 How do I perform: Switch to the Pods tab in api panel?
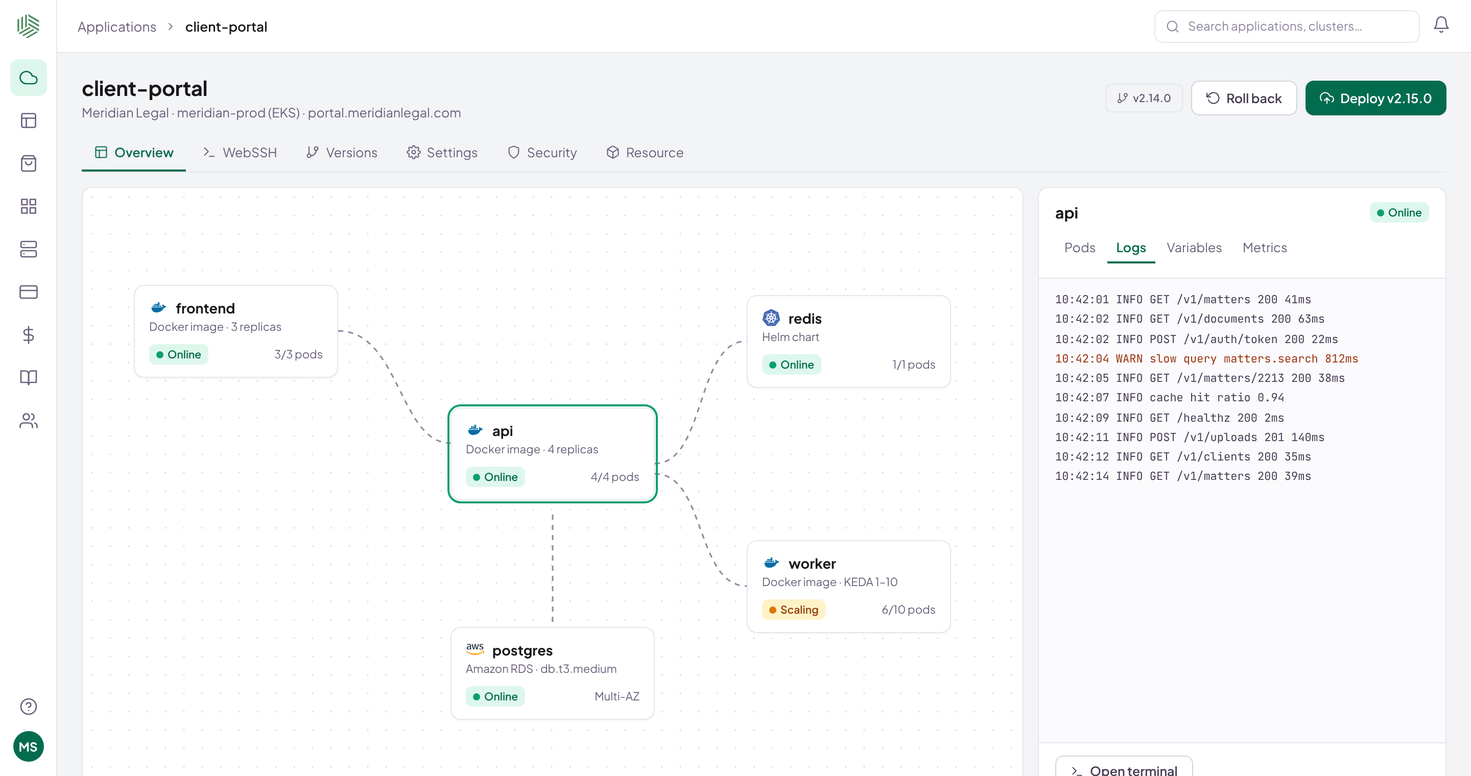(1079, 248)
